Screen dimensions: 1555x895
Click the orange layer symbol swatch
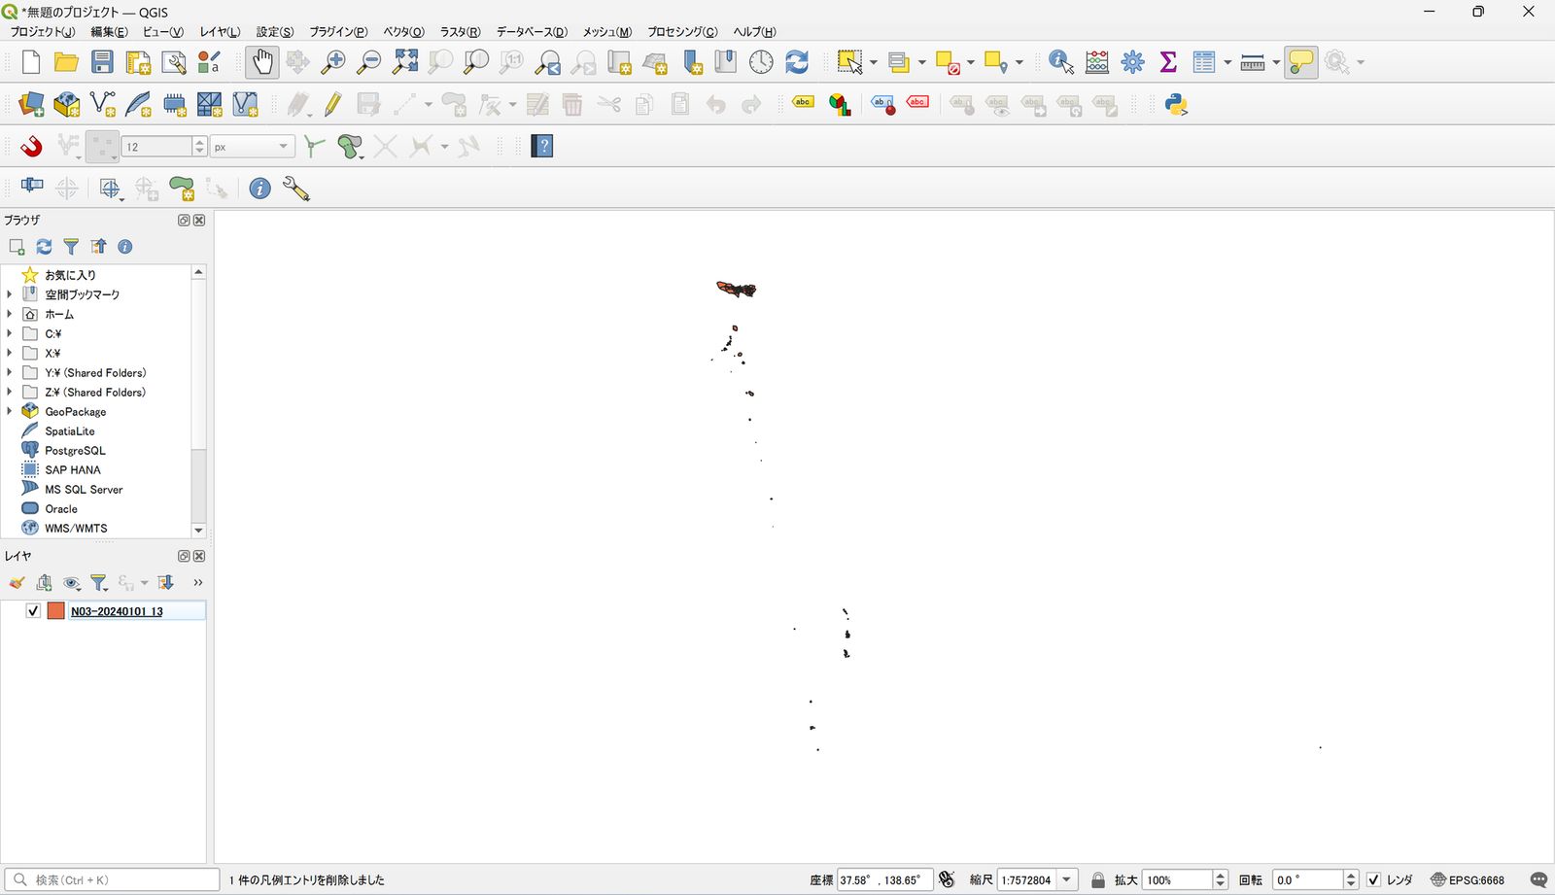[x=55, y=611]
